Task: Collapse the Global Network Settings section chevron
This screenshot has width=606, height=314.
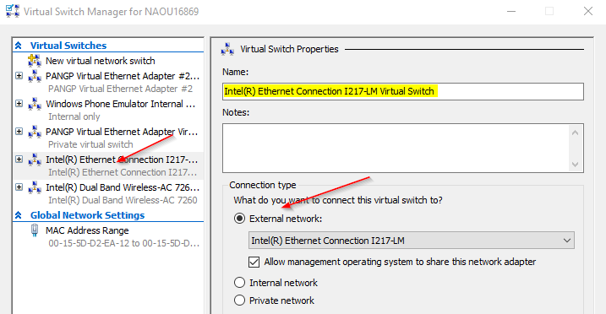Action: point(18,215)
